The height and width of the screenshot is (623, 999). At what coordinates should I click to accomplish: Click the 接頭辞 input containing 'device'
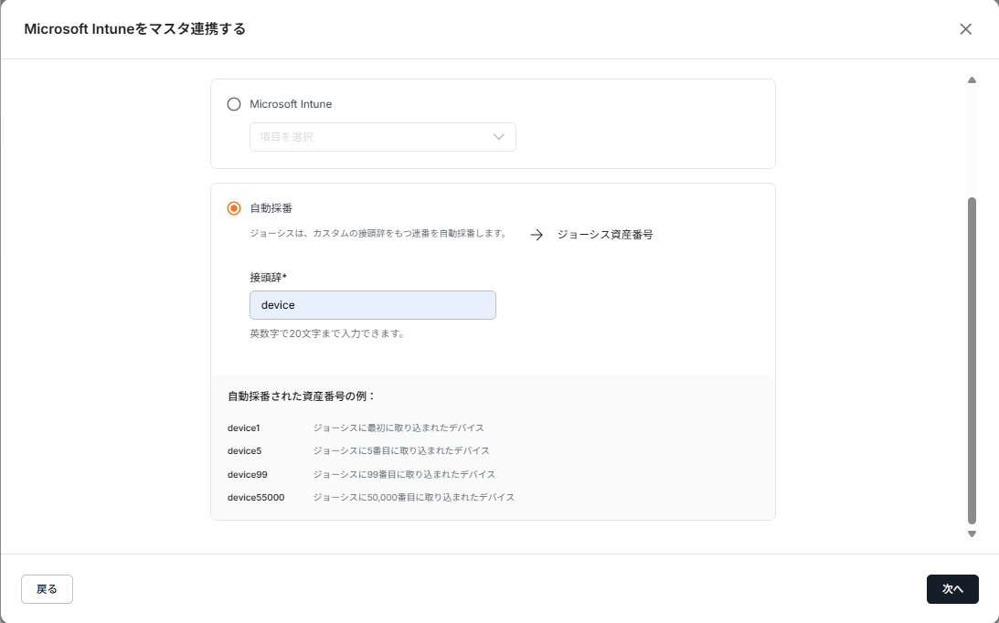[x=372, y=305]
